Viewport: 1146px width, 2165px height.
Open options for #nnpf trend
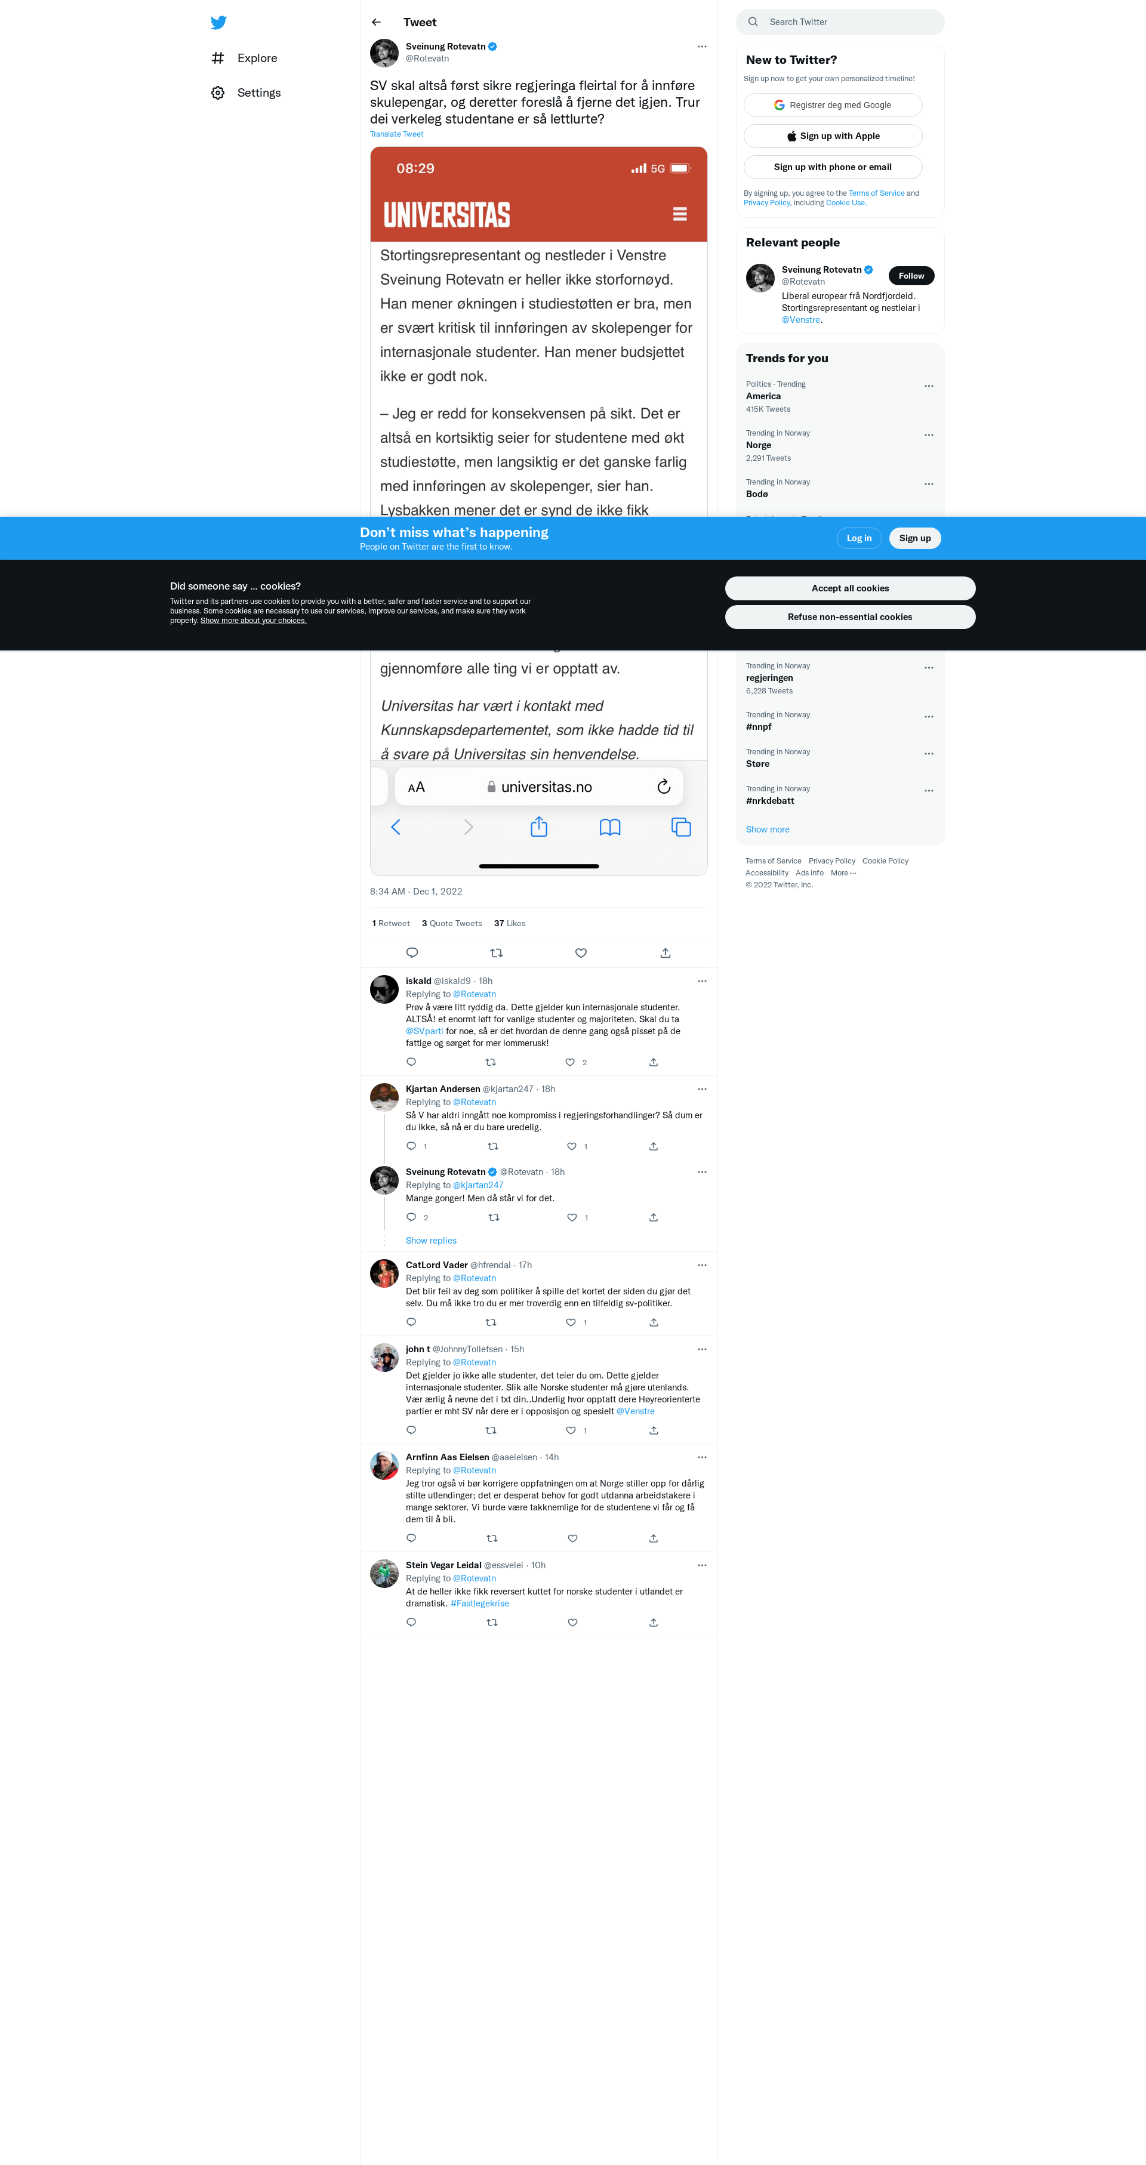click(928, 717)
